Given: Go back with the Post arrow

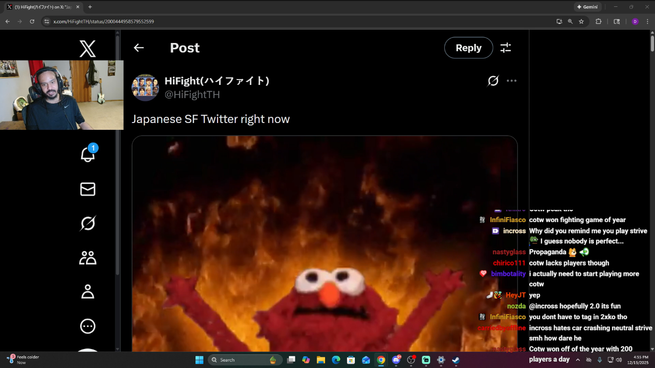Looking at the screenshot, I should click(139, 48).
